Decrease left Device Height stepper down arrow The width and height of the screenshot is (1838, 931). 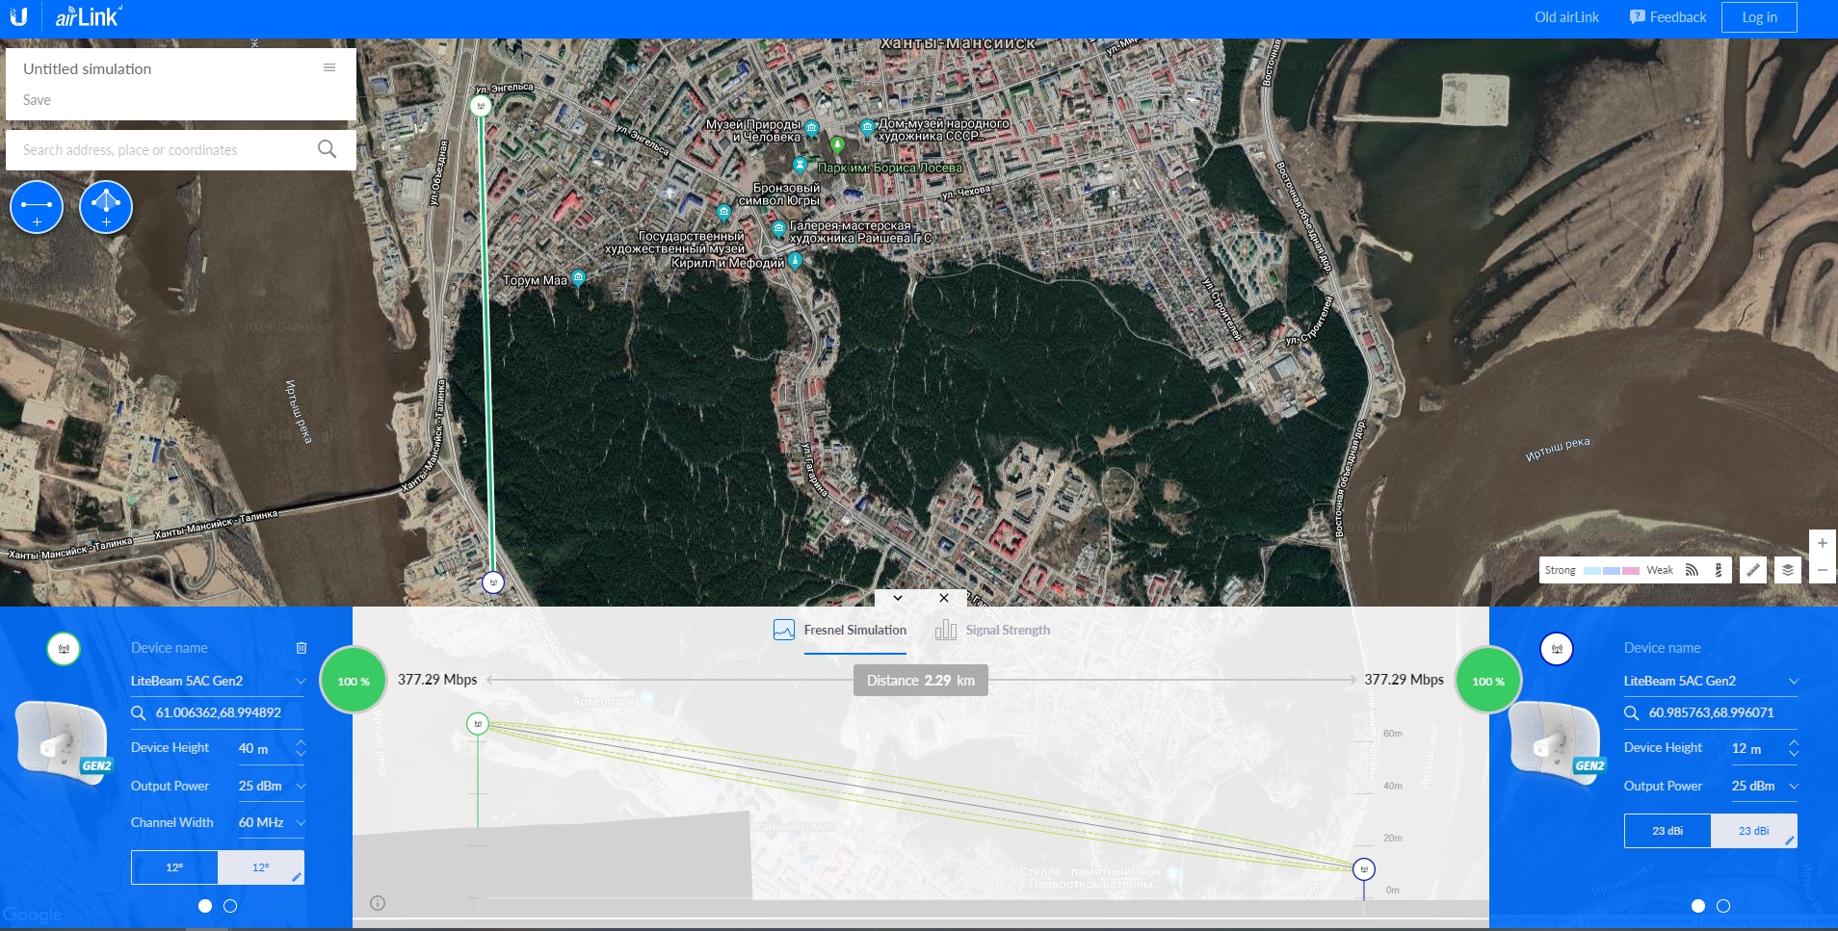coord(301,754)
